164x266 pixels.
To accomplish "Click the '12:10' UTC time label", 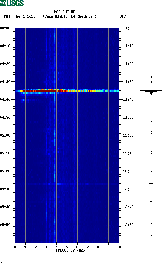I will pyautogui.click(x=128, y=153).
